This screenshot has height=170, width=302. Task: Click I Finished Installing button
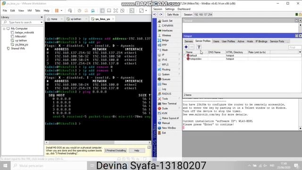pyautogui.click(x=115, y=151)
